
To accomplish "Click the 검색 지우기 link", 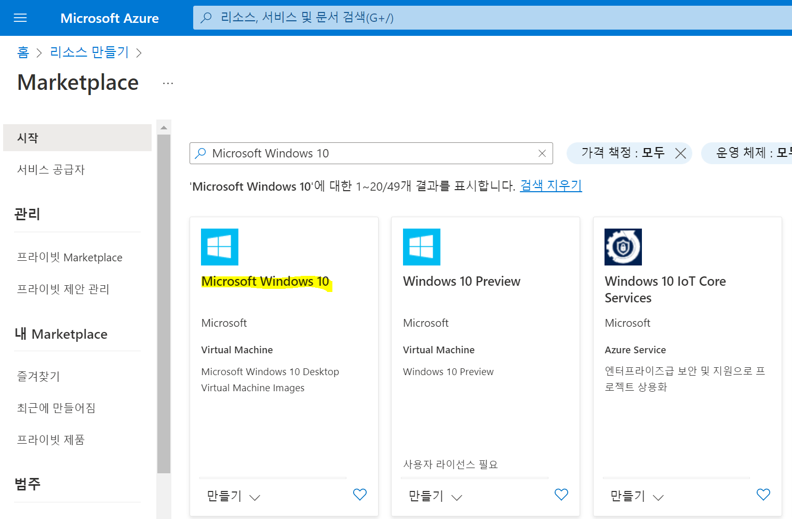I will pos(551,185).
